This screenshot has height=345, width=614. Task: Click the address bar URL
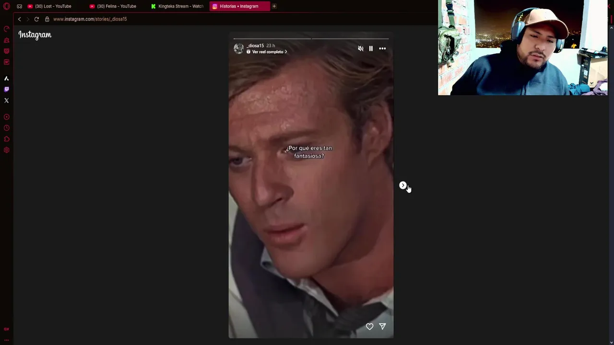tap(90, 19)
